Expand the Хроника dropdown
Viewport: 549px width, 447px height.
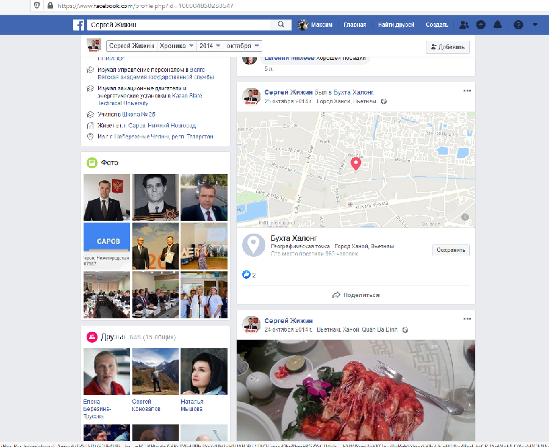pos(177,46)
